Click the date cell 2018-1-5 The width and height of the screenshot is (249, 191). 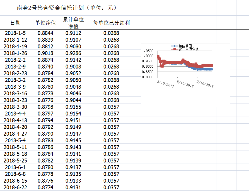(15, 33)
